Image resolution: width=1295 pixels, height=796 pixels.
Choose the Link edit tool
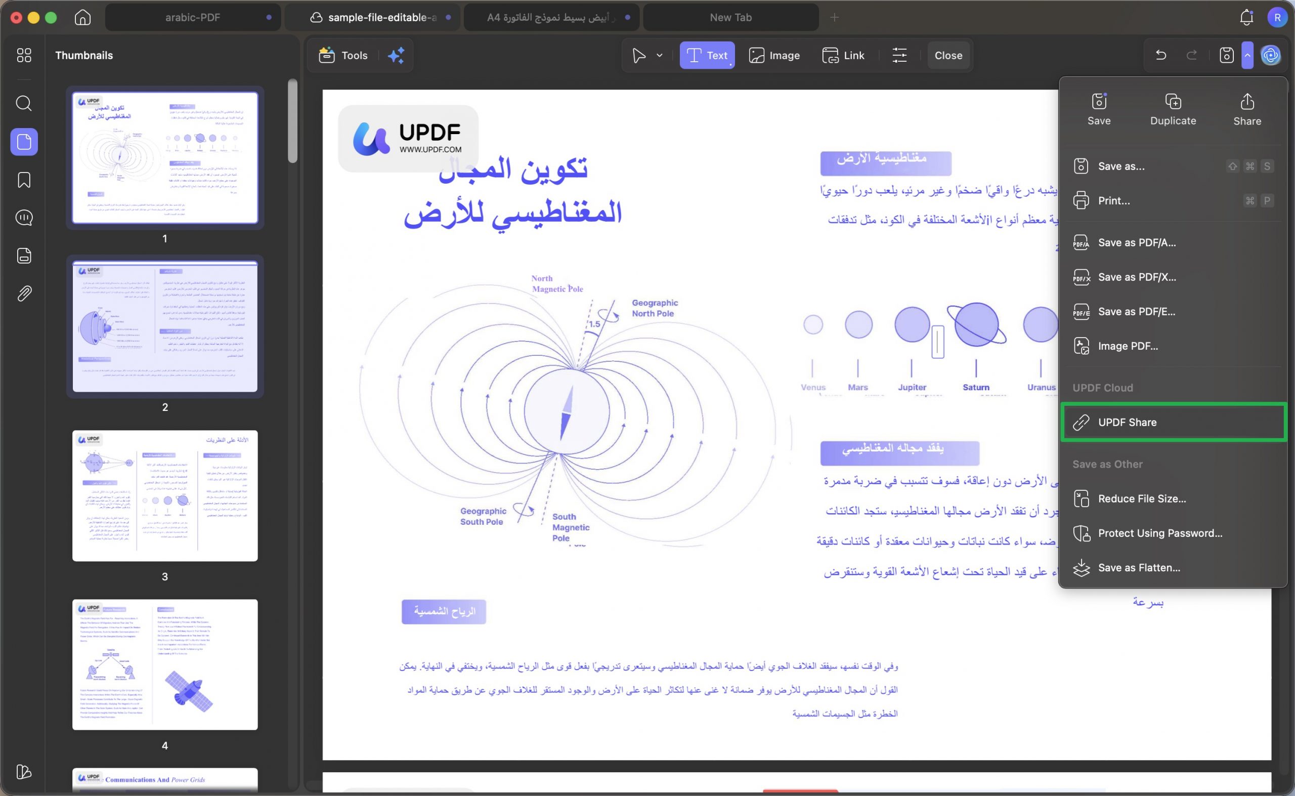click(843, 55)
